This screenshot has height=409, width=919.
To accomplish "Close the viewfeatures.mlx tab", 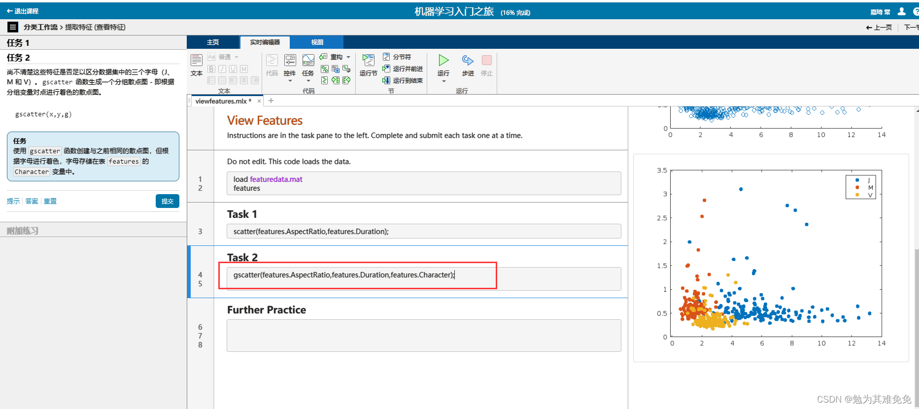I will (x=259, y=101).
